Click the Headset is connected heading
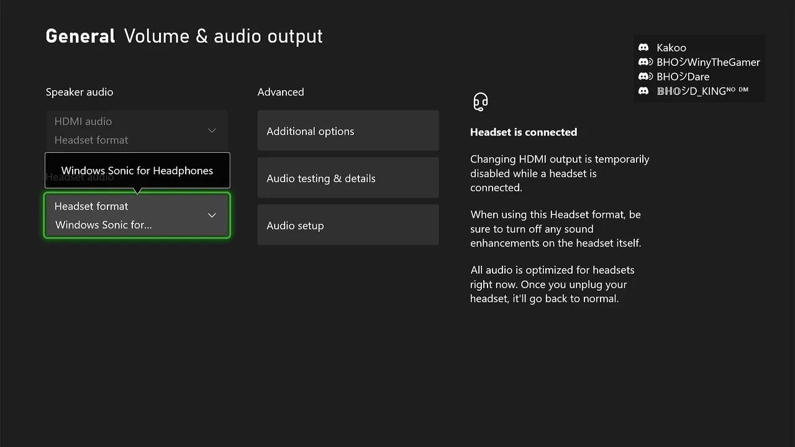This screenshot has width=795, height=447. [x=524, y=132]
